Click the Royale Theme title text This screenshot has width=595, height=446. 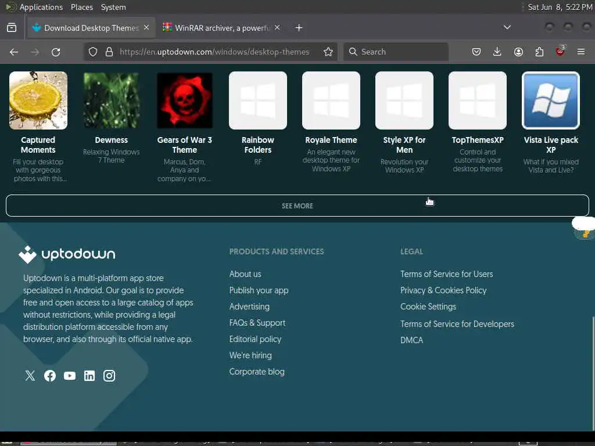[x=331, y=140]
